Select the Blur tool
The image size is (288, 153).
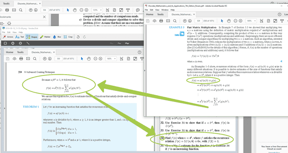[x=57, y=37]
